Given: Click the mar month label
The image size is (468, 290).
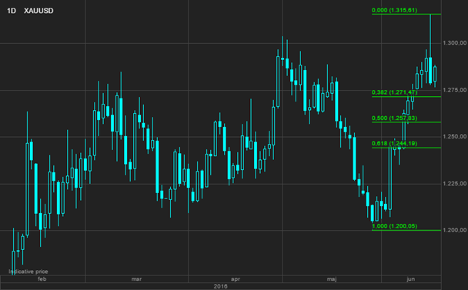Looking at the screenshot, I should (x=136, y=279).
